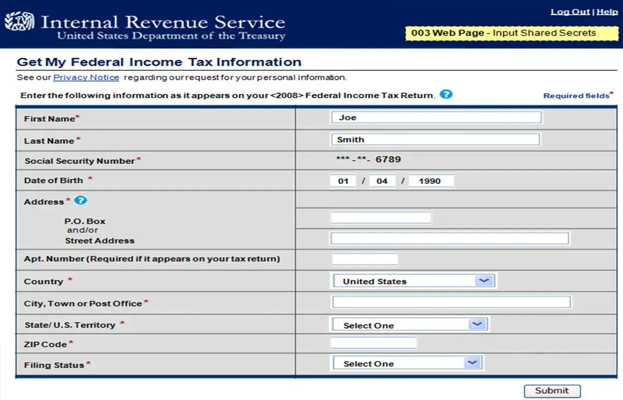Click the Street Address text box
Viewport: 623px width, 400px height.
pos(449,238)
